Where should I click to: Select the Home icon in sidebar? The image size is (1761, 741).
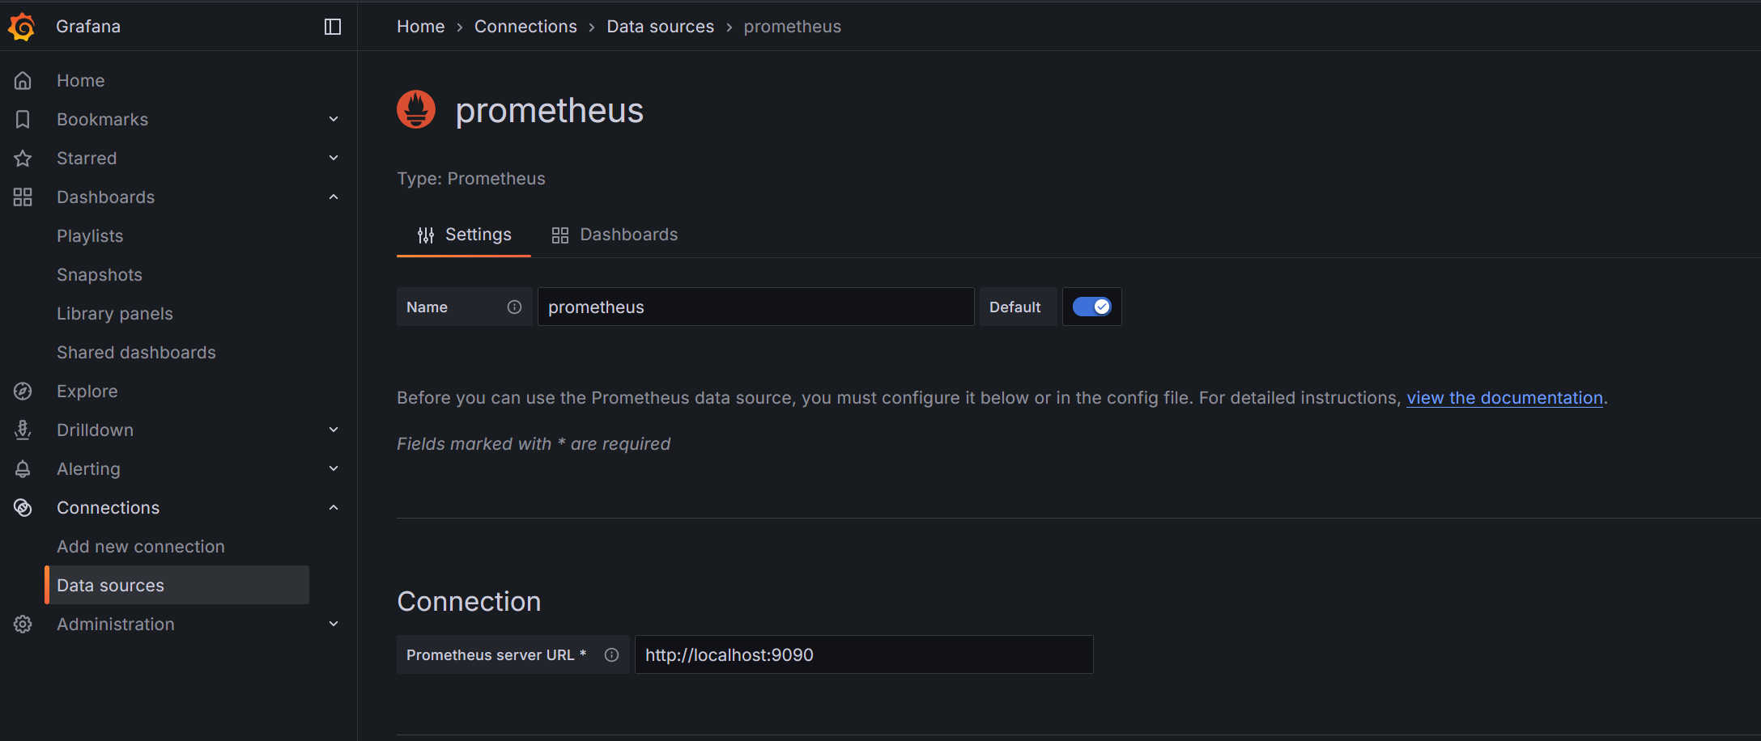click(x=22, y=79)
